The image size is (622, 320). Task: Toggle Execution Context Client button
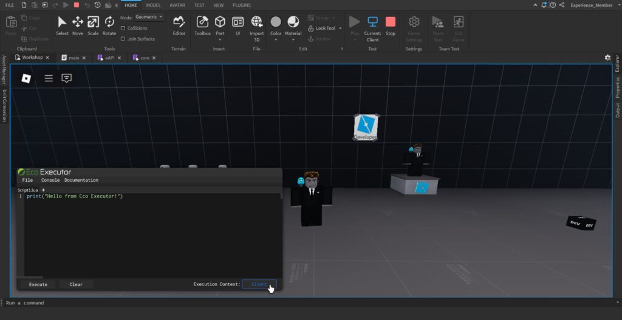click(259, 284)
